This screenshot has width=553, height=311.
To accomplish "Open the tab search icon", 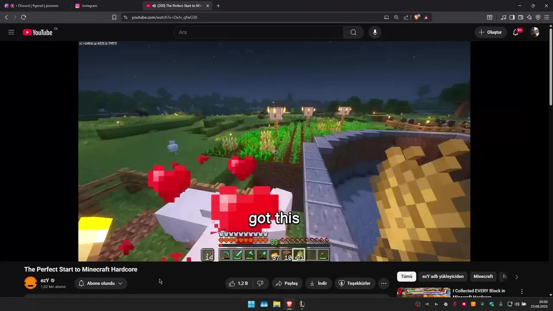I will click(x=489, y=17).
